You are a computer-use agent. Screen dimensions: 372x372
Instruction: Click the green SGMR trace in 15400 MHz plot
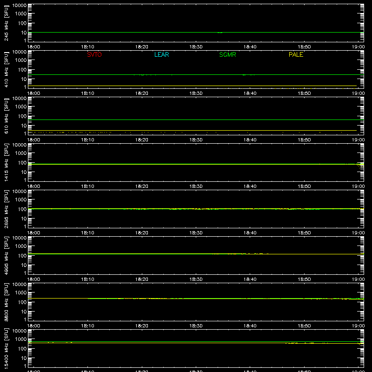pyautogui.click(x=196, y=342)
